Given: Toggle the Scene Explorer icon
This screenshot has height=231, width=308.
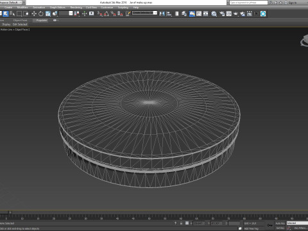Looking at the screenshot, I should (177, 13).
